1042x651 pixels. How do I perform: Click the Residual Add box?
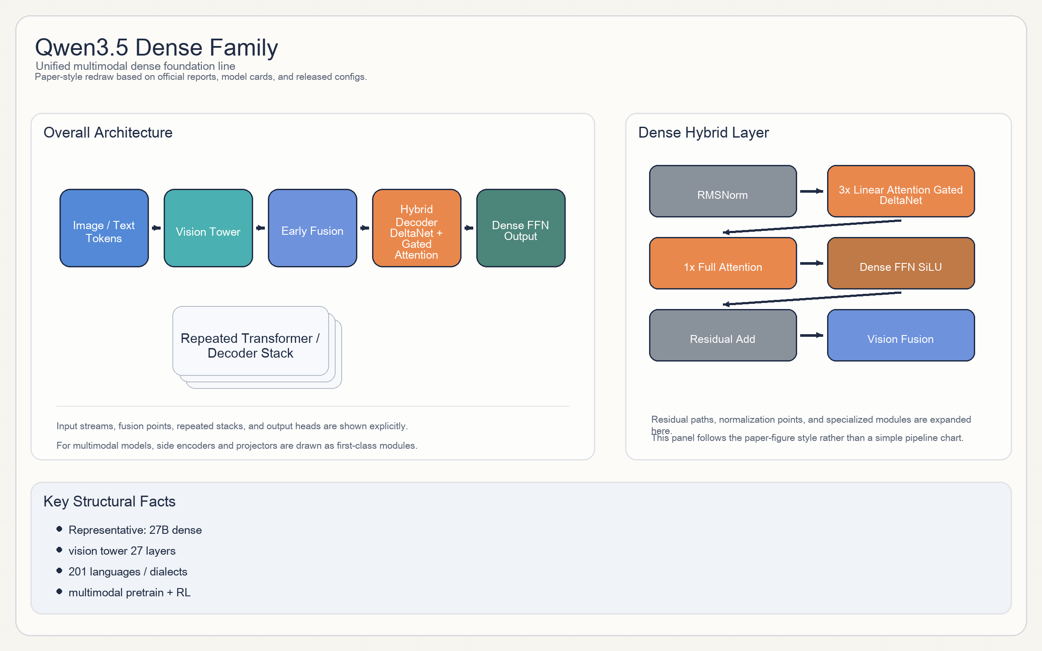pyautogui.click(x=722, y=335)
